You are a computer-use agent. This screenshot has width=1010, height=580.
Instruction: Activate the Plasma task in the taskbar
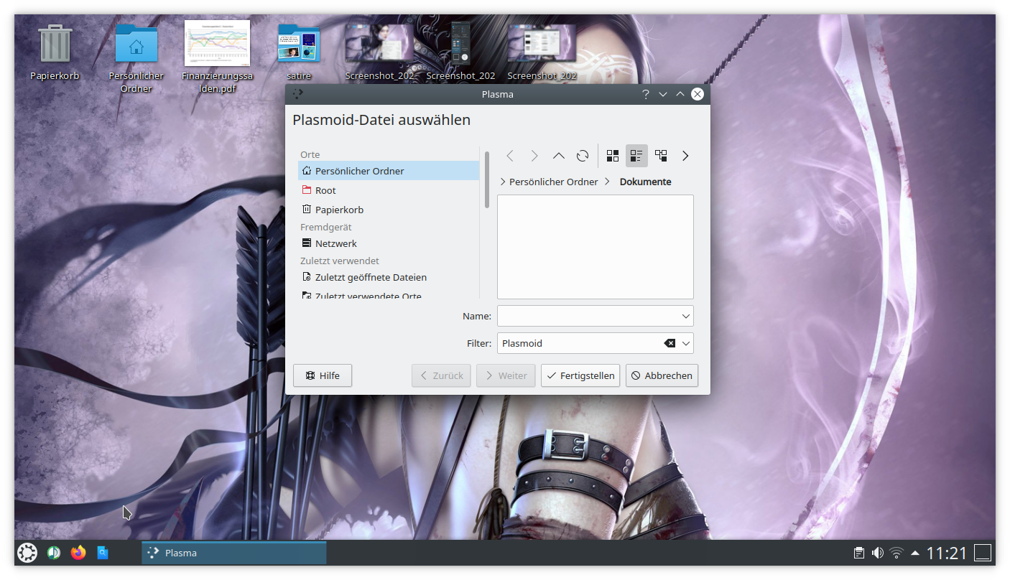[x=234, y=553]
